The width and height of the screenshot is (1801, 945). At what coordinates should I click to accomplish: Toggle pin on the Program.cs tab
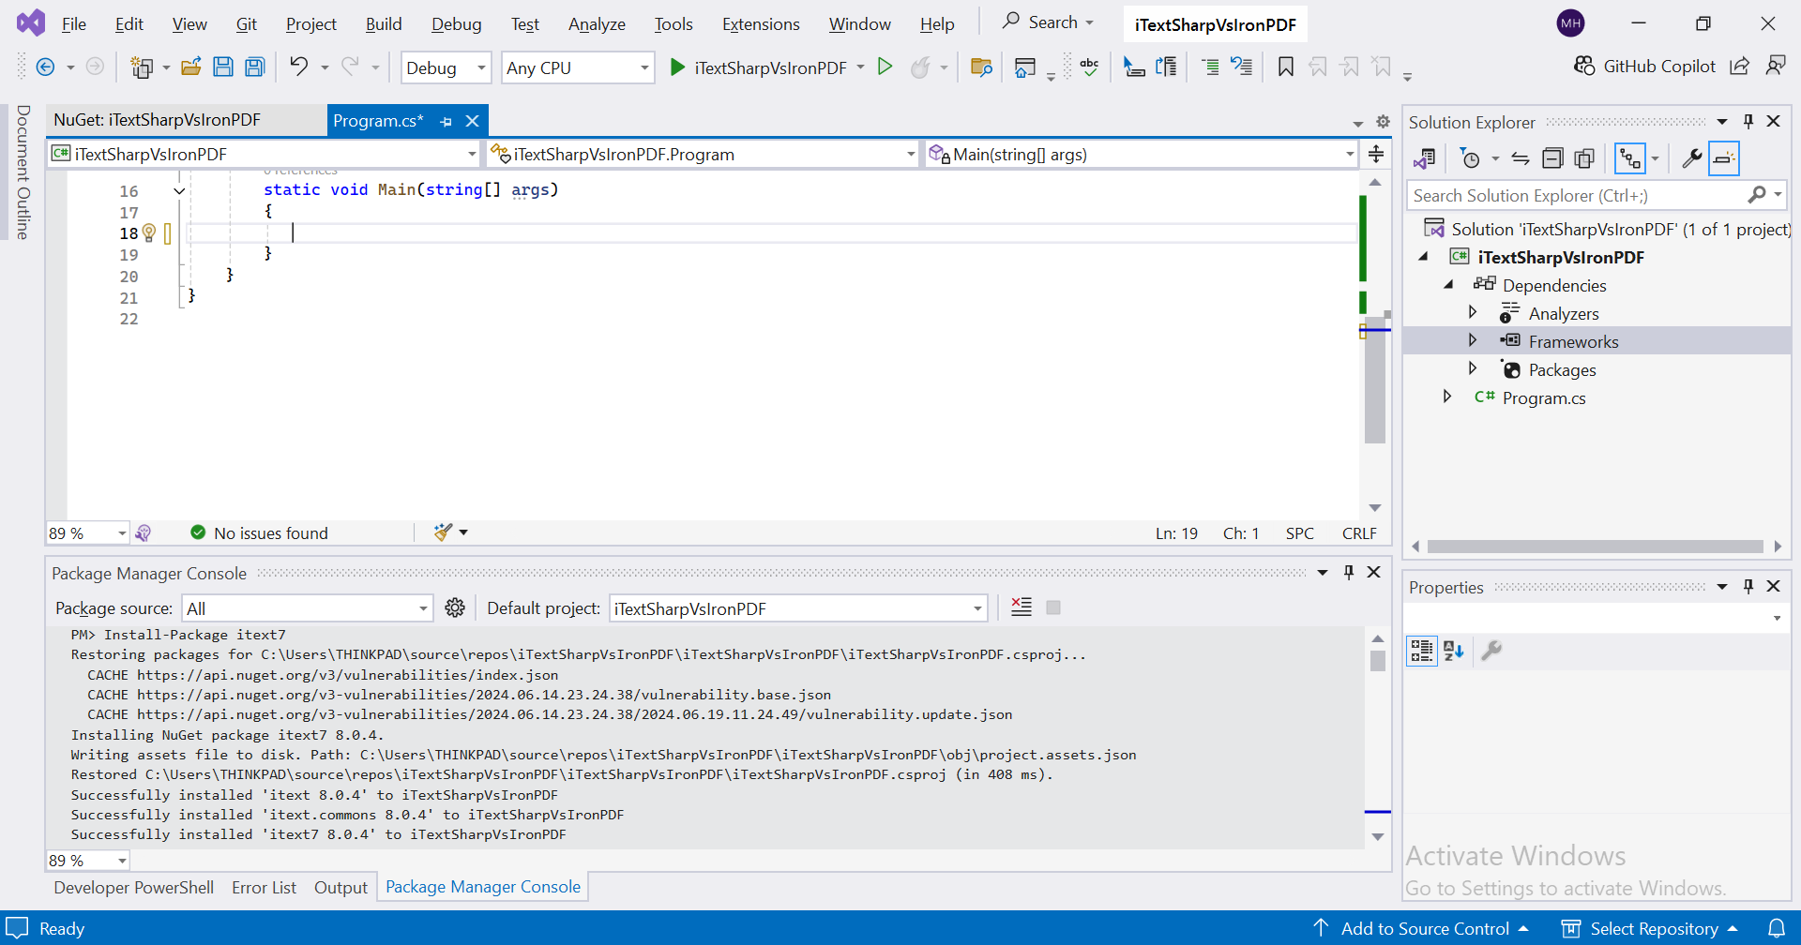coord(446,122)
